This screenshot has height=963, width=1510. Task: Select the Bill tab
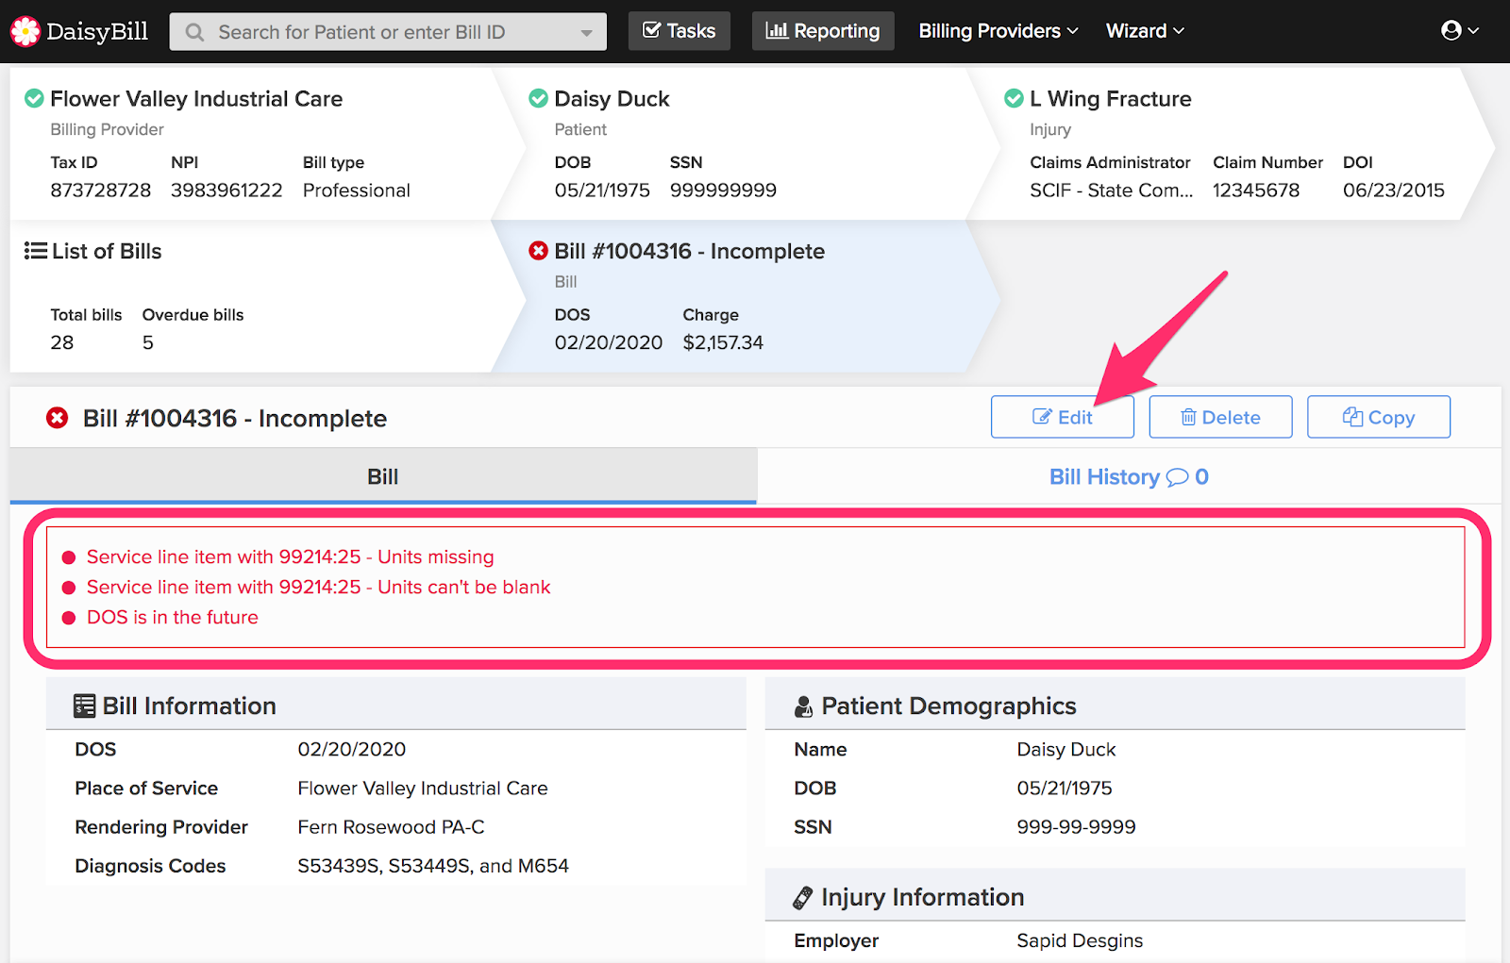pyautogui.click(x=383, y=476)
